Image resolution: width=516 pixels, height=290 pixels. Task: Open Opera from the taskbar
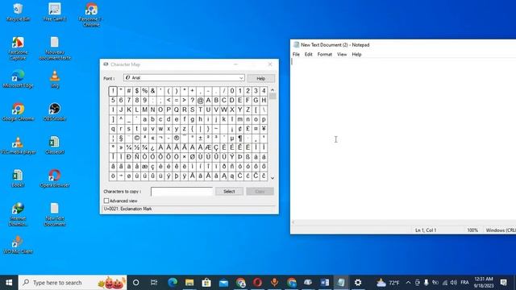click(258, 283)
